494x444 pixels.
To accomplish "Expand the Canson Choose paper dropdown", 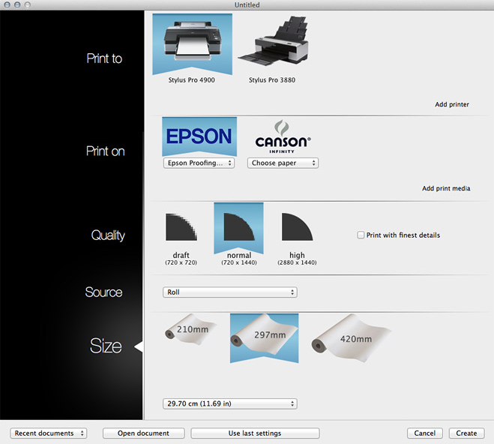I will 283,163.
